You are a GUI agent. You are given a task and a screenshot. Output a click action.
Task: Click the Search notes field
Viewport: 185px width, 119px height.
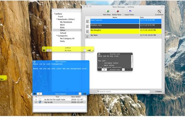pos(123,91)
